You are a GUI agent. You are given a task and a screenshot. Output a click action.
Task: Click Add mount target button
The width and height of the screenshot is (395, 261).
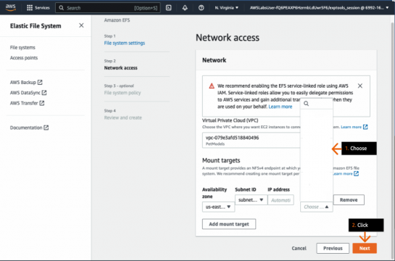coord(229,224)
